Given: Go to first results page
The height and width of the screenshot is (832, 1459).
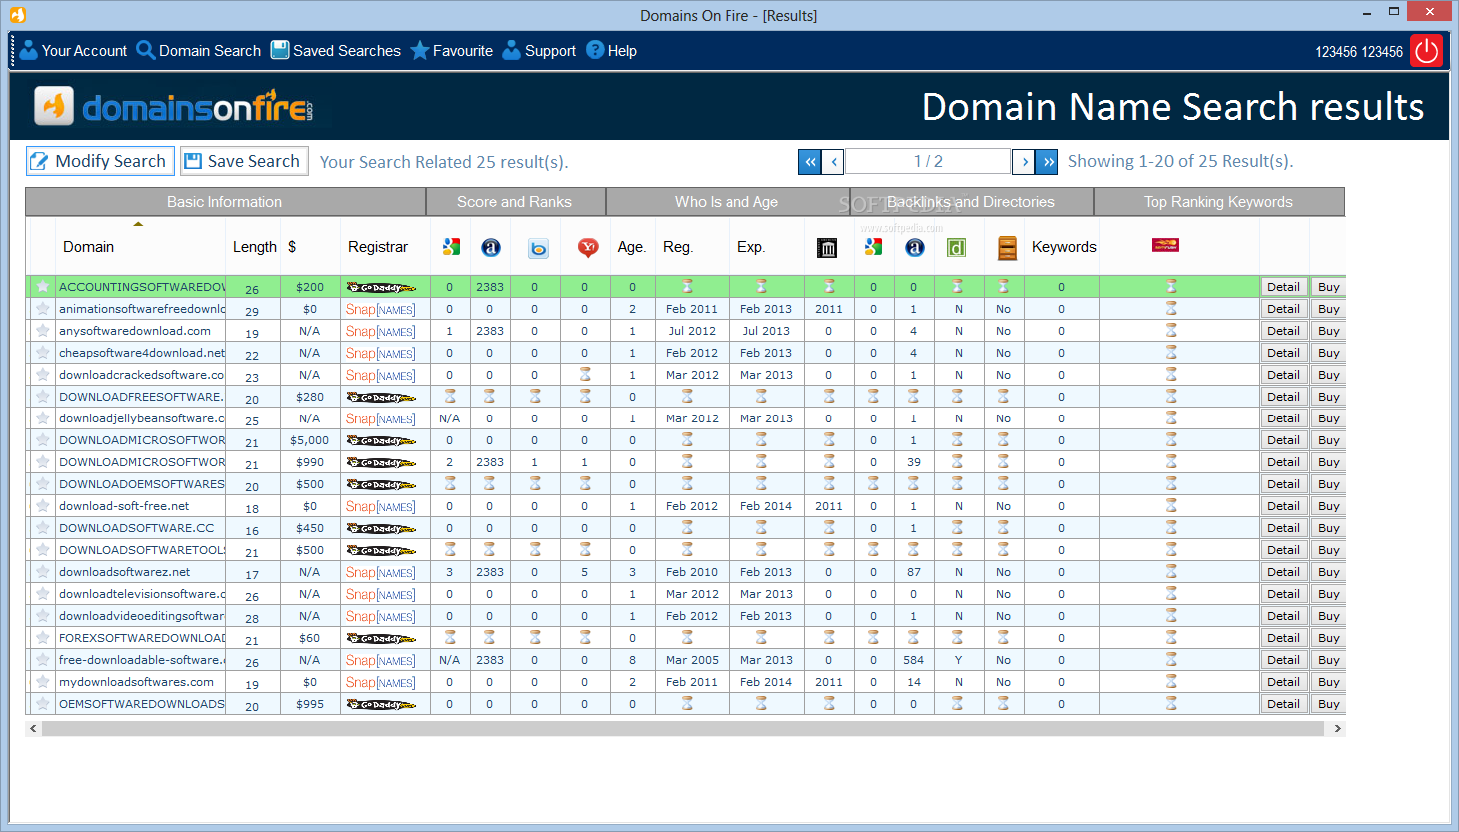Looking at the screenshot, I should pos(810,161).
